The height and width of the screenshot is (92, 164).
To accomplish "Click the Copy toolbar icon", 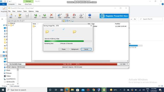I will point(60,16).
